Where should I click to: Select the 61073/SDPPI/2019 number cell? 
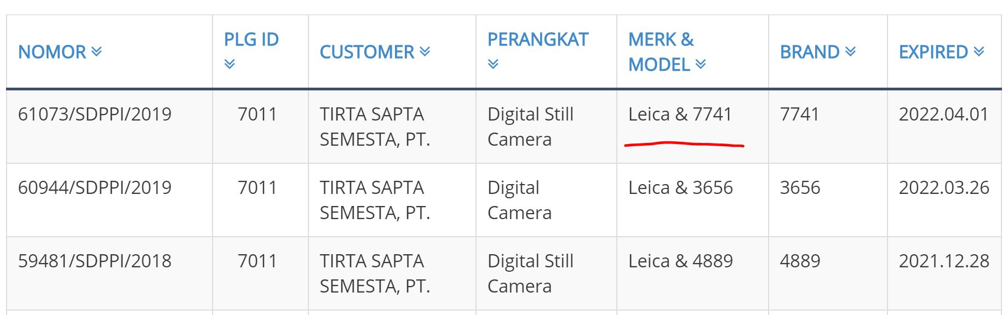pos(95,114)
